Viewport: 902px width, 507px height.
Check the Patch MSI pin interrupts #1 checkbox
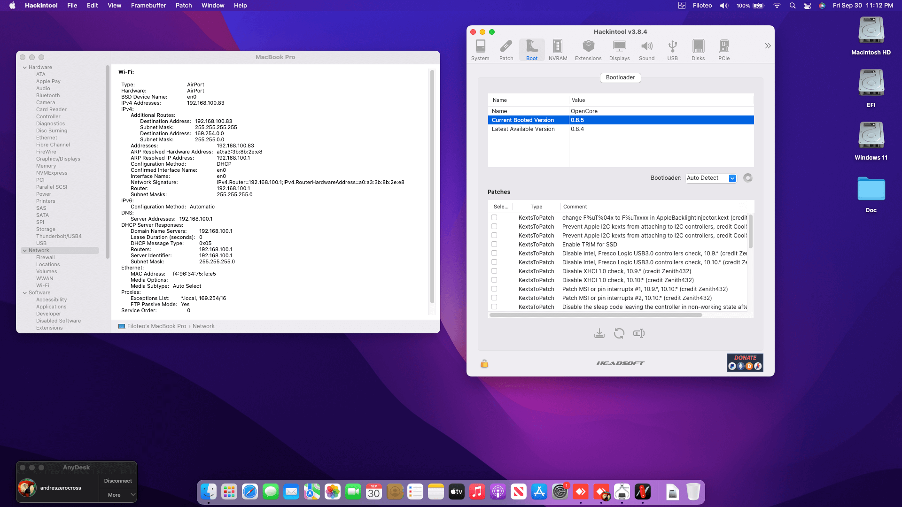pos(494,289)
